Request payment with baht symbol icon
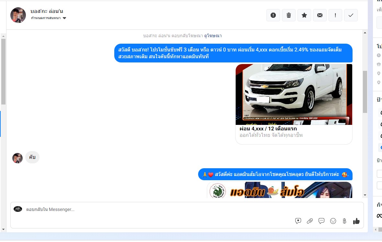The width and height of the screenshot is (382, 242). pyautogui.click(x=344, y=221)
